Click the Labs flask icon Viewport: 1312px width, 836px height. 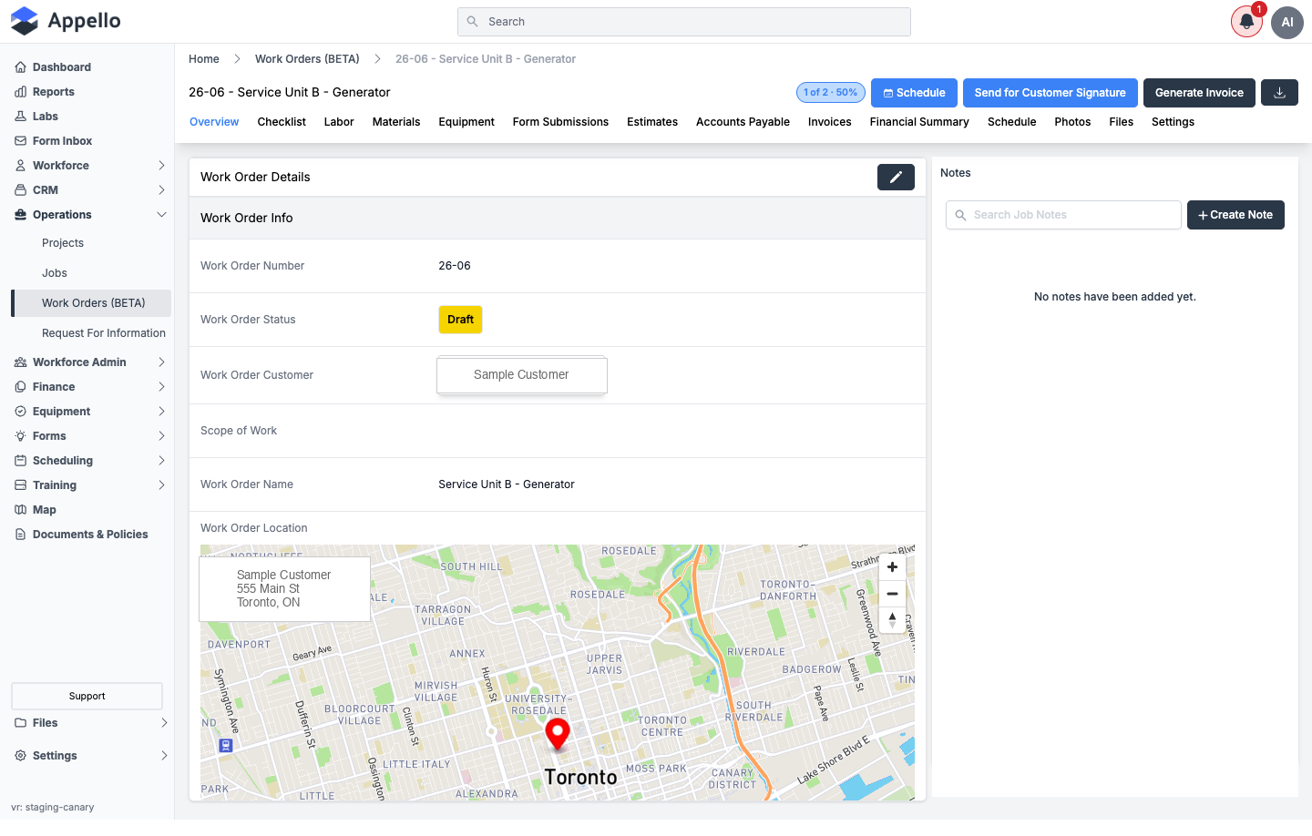point(20,117)
